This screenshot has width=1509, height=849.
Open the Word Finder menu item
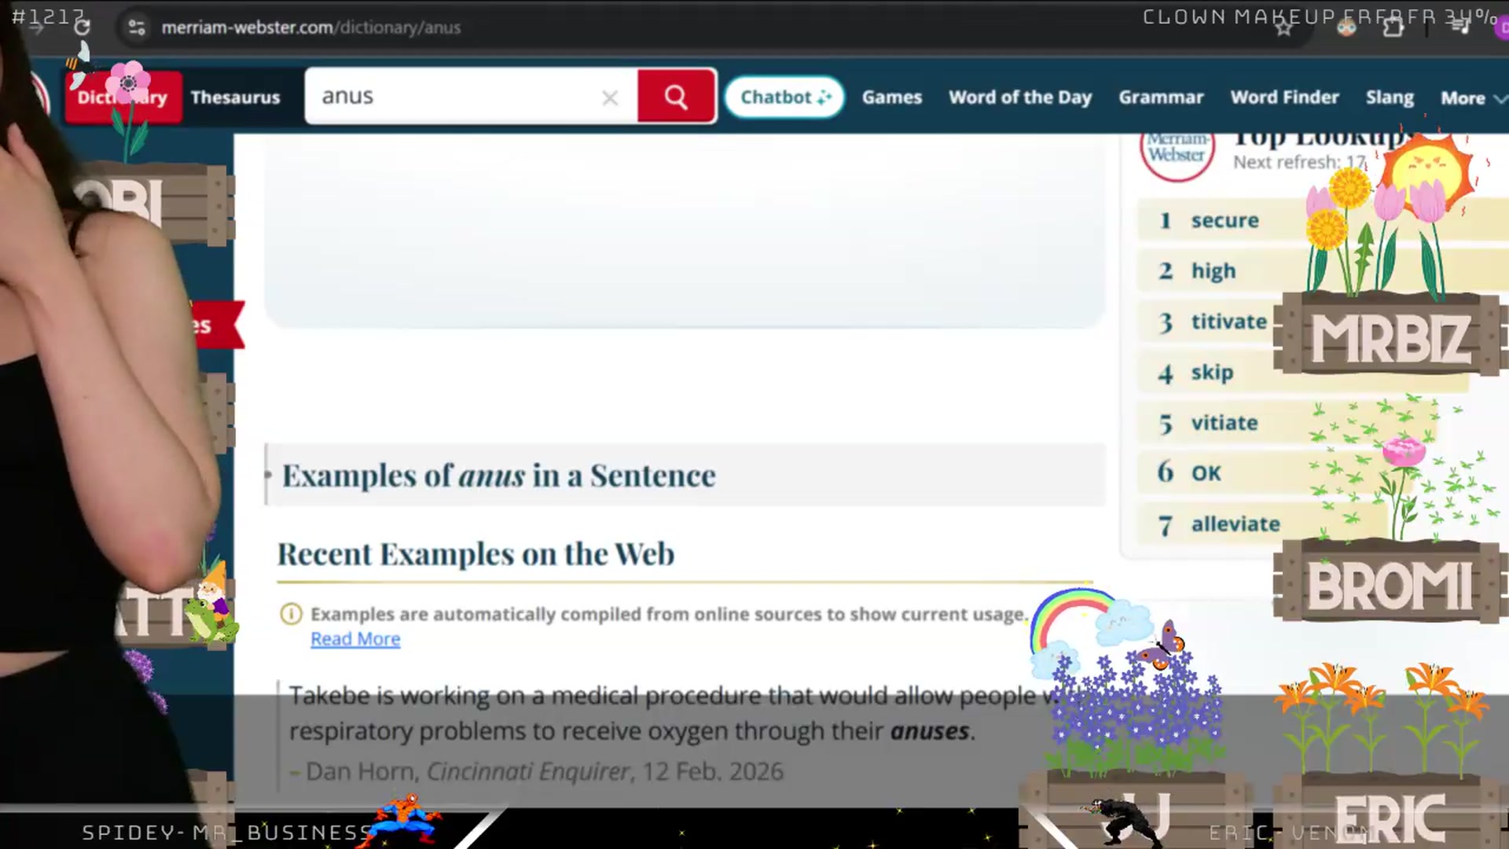click(1284, 97)
